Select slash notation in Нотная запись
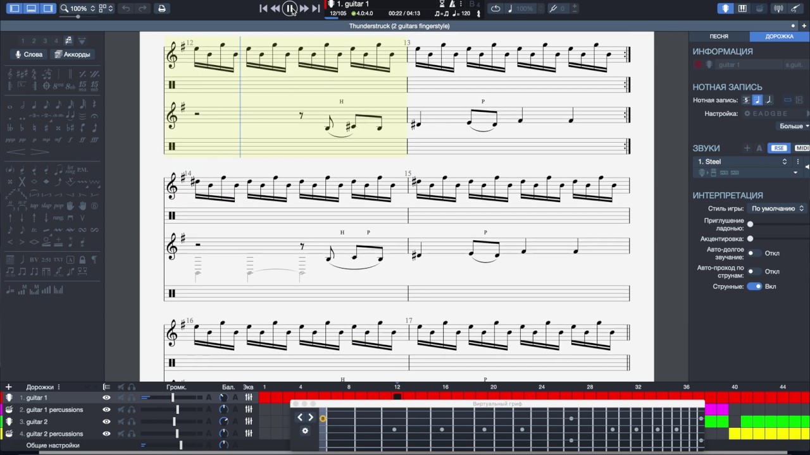This screenshot has height=455, width=810. pos(769,100)
